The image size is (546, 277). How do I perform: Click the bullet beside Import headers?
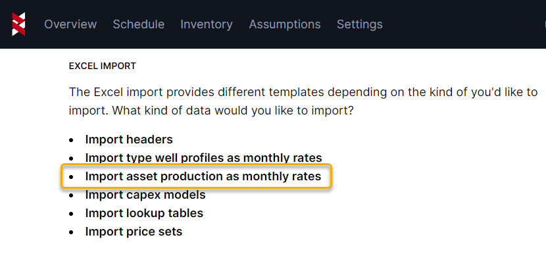point(72,140)
